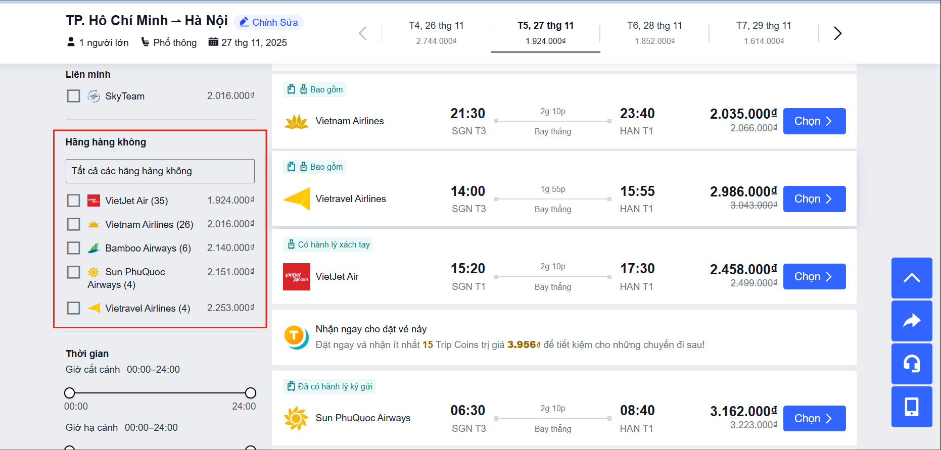Click 'Chọn' on the Vietravel Airlines flight

pos(814,198)
